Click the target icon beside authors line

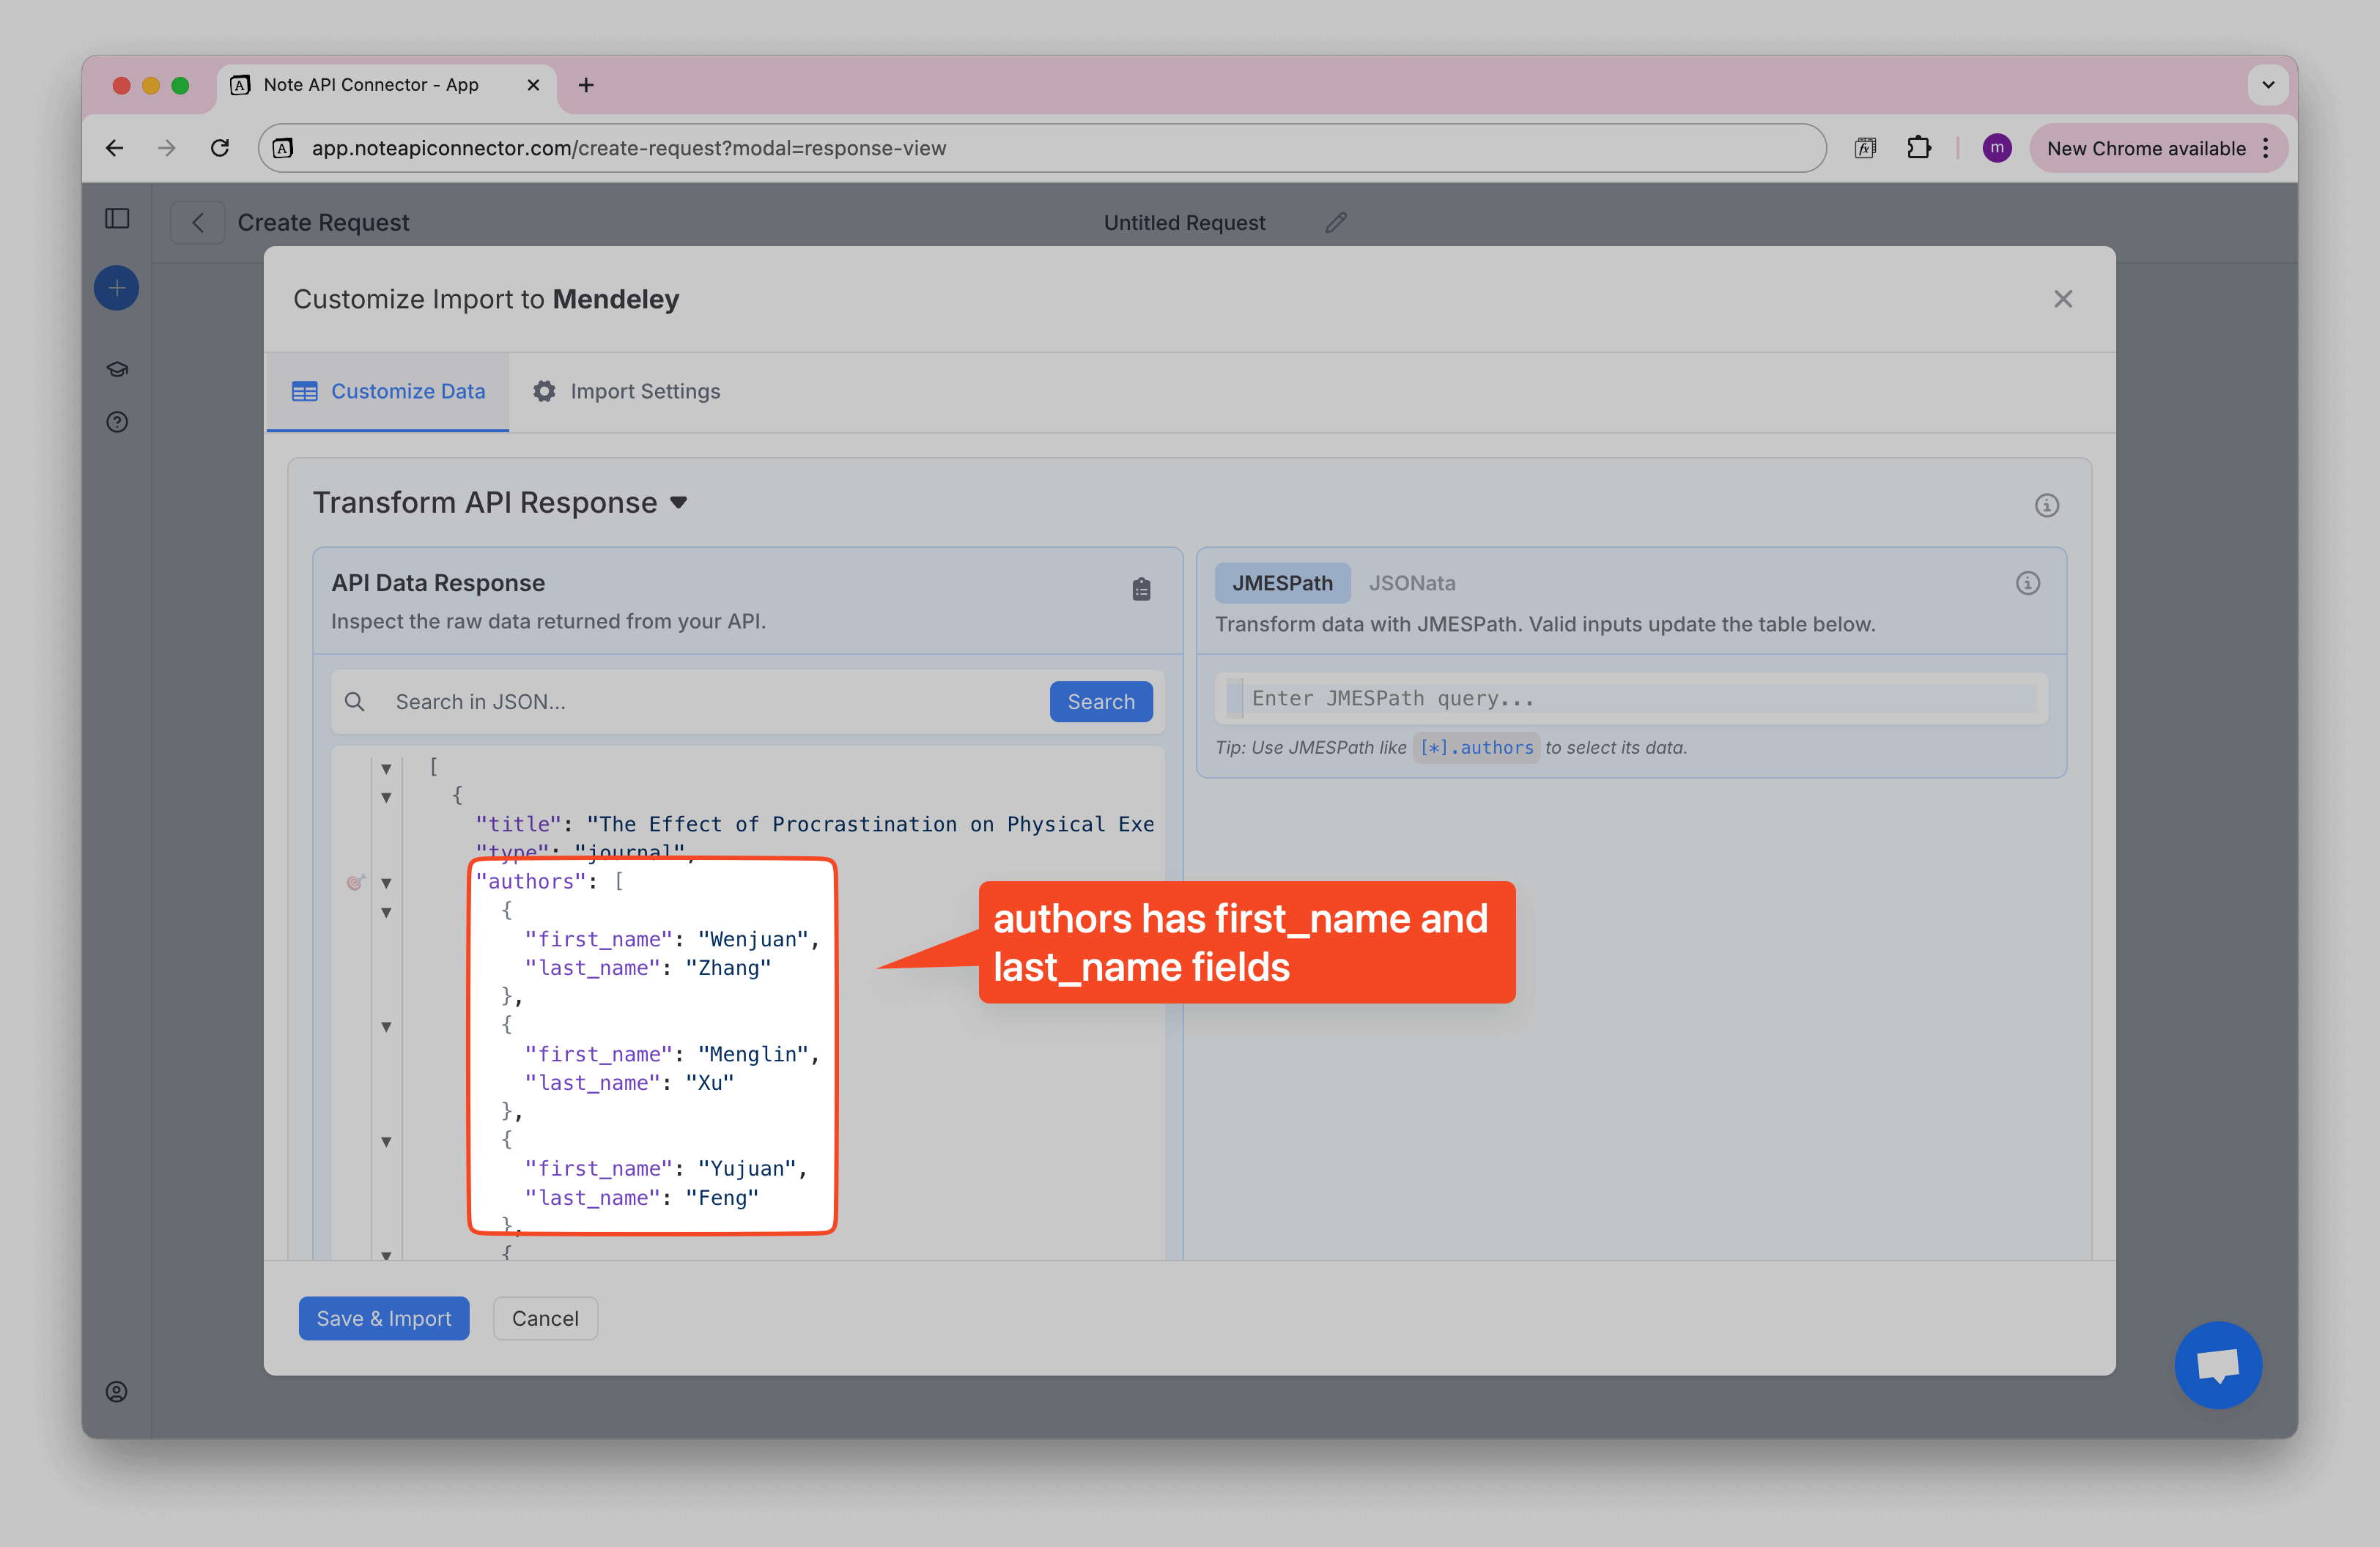[x=355, y=883]
